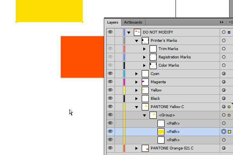Collapse the PANTONE Yellow C layer
This screenshot has width=233, height=155.
click(137, 107)
